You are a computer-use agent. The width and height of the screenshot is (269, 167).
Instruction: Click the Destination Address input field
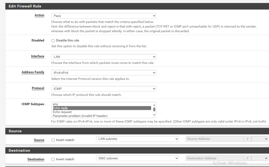215,158
